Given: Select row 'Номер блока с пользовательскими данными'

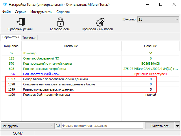Looking at the screenshot, I should coord(90,79).
